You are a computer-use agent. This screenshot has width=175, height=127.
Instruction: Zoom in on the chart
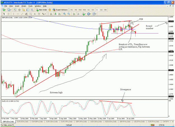64,14
